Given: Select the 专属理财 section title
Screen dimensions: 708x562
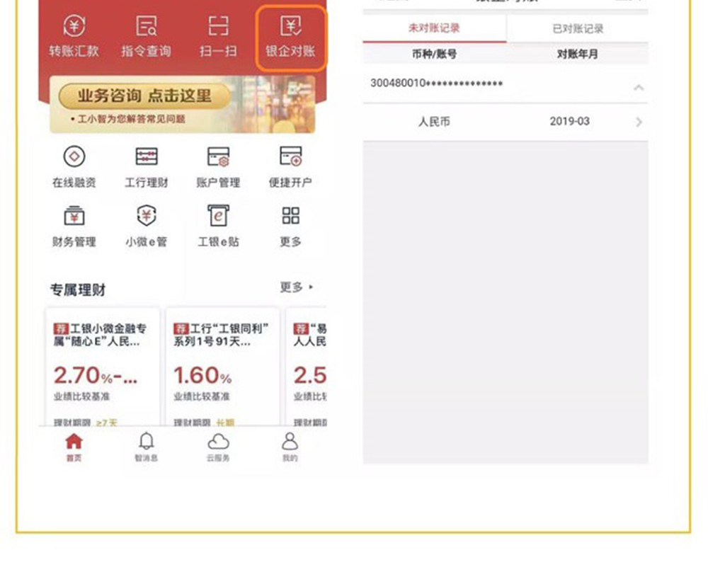Looking at the screenshot, I should (78, 289).
